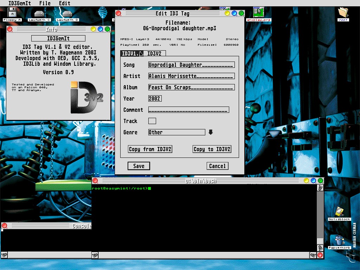This screenshot has width=360, height=270.
Task: Click the bash window scroll-right footprint arrow
Action: tap(313, 255)
